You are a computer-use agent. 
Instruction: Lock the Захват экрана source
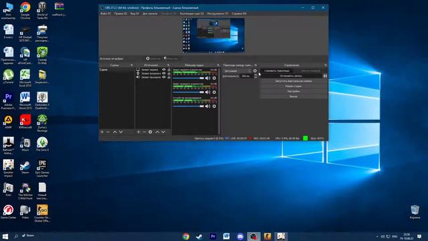coord(169,70)
